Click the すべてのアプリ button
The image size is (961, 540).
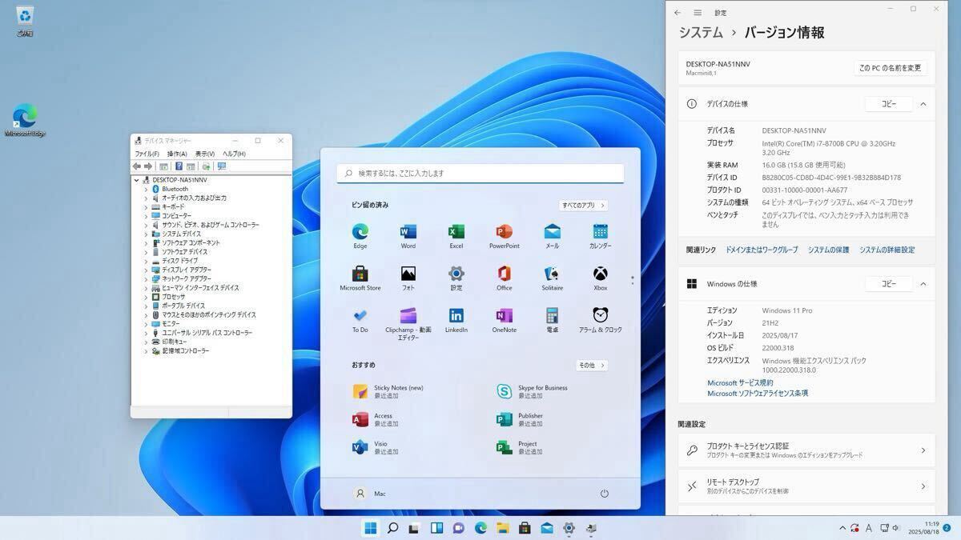584,206
